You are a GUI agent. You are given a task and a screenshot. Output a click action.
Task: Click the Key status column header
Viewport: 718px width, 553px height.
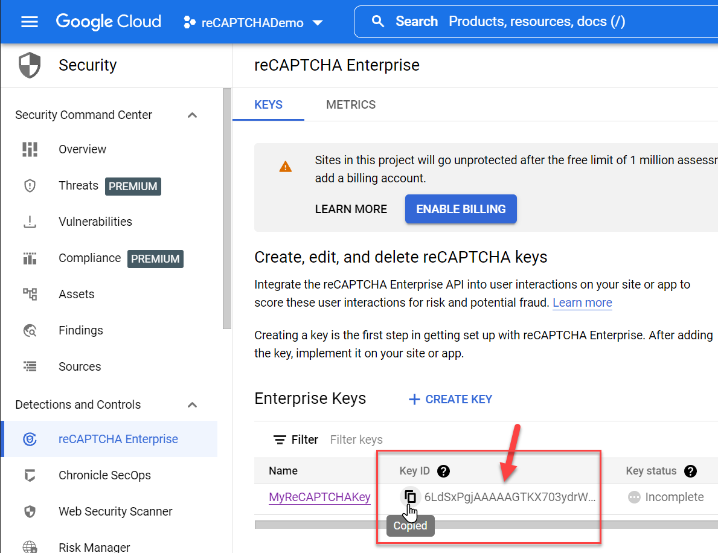coord(651,471)
